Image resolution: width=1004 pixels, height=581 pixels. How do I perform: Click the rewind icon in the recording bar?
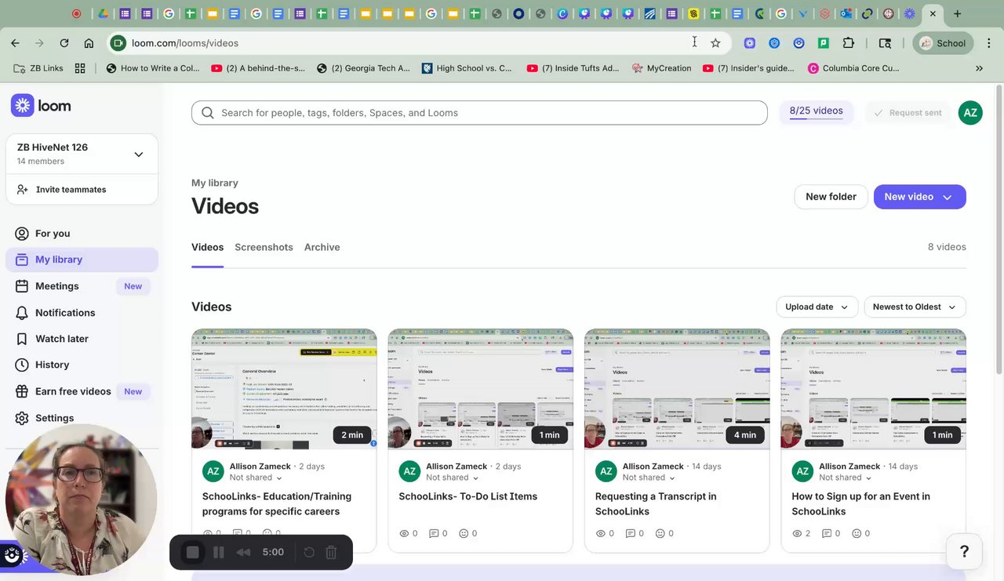click(x=244, y=552)
